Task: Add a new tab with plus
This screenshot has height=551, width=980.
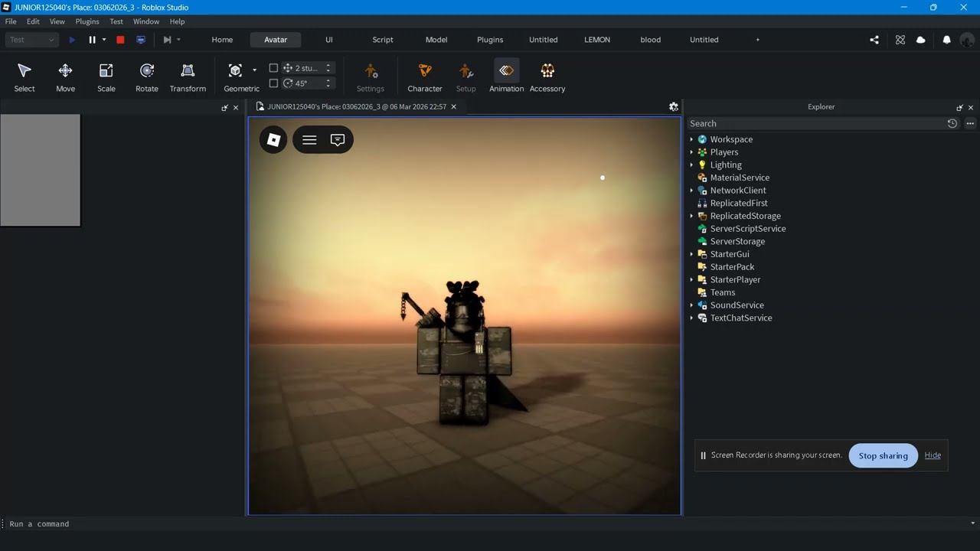Action: click(758, 40)
